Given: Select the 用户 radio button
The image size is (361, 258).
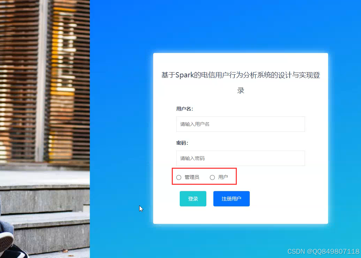Looking at the screenshot, I should 212,177.
